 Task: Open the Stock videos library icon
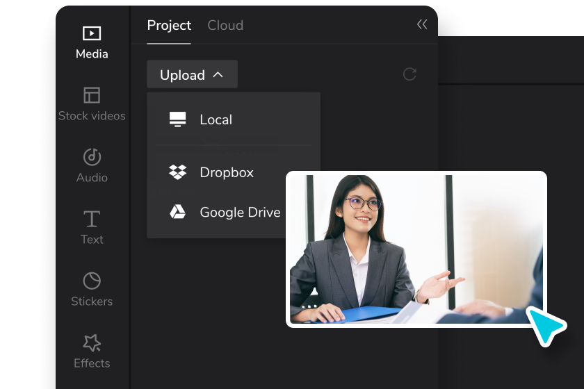(x=92, y=95)
